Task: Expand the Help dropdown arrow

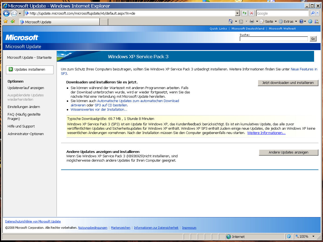Action: coord(305,21)
